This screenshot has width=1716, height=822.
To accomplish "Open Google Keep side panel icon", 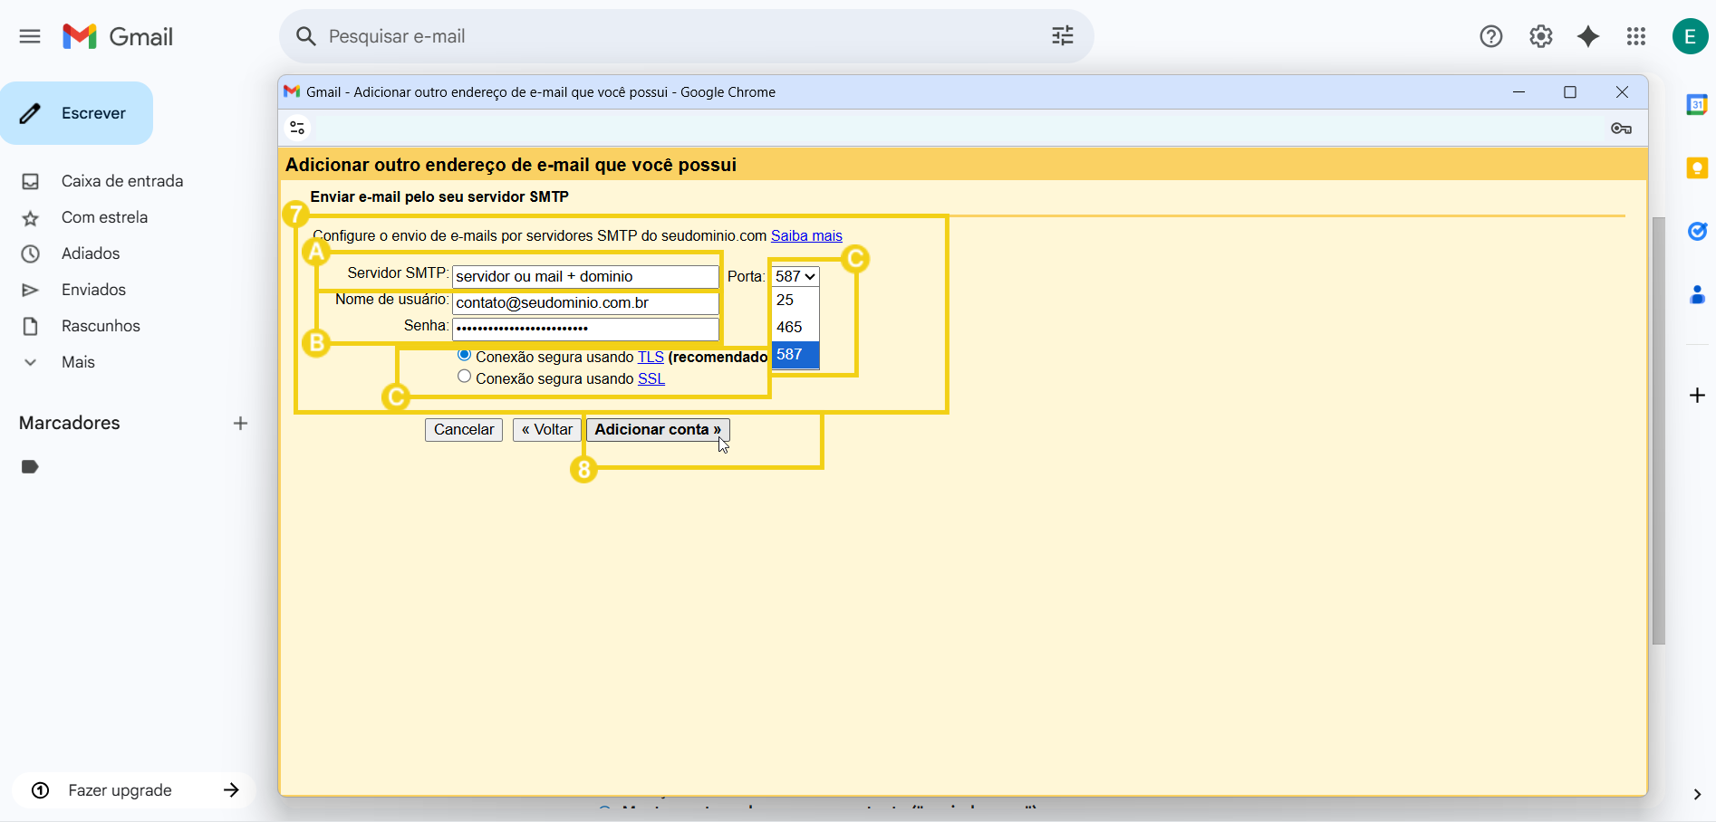I will (x=1697, y=168).
